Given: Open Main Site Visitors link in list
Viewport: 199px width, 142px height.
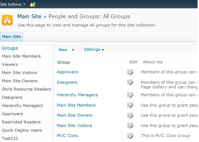Looking at the screenshot, I should coord(74,126).
